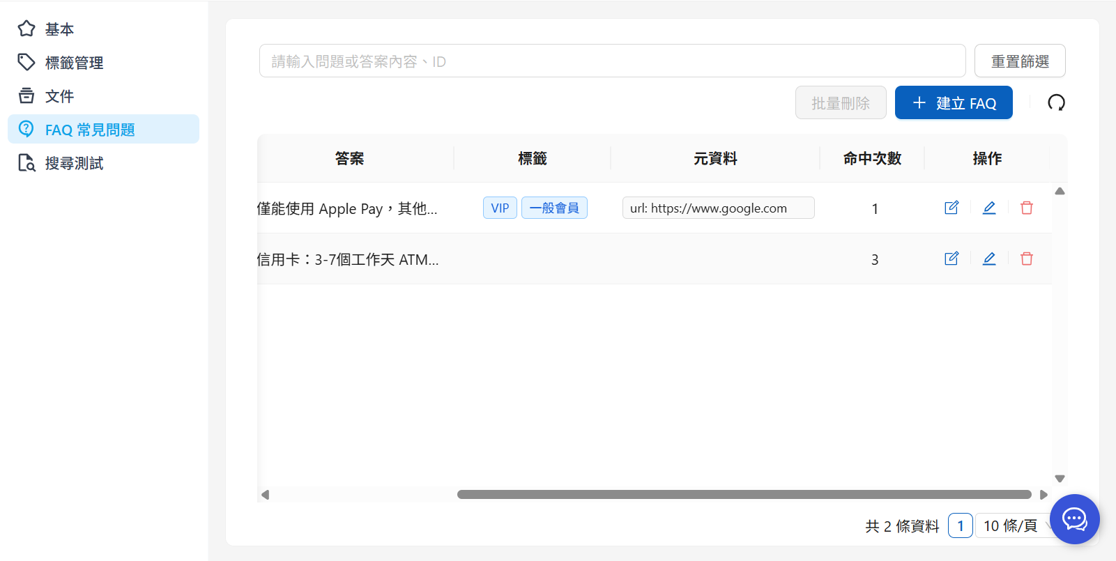1116x561 pixels.
Task: Select page 1 in pagination
Action: pyautogui.click(x=960, y=525)
